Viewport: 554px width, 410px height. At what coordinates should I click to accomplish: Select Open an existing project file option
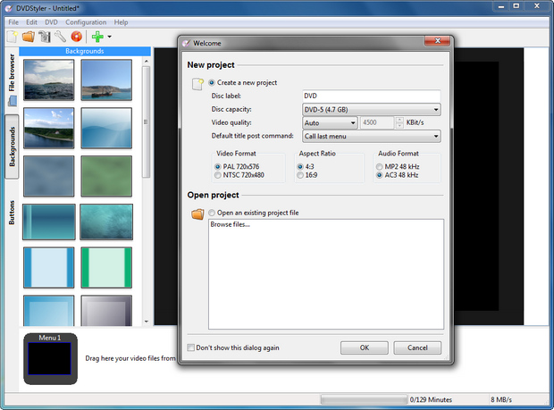coord(211,213)
